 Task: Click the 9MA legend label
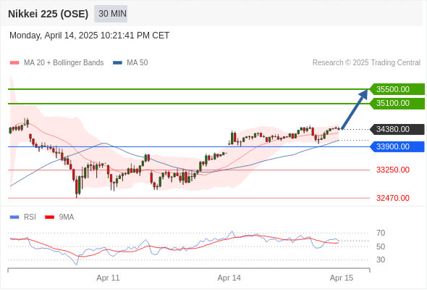67,217
